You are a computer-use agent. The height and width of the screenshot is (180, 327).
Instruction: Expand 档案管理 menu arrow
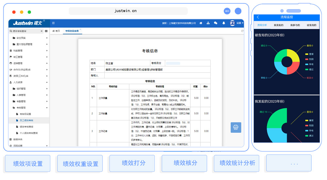point(47,51)
